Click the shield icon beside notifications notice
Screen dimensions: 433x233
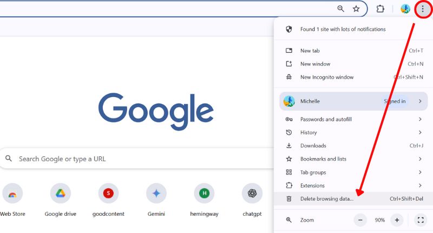[x=289, y=29]
